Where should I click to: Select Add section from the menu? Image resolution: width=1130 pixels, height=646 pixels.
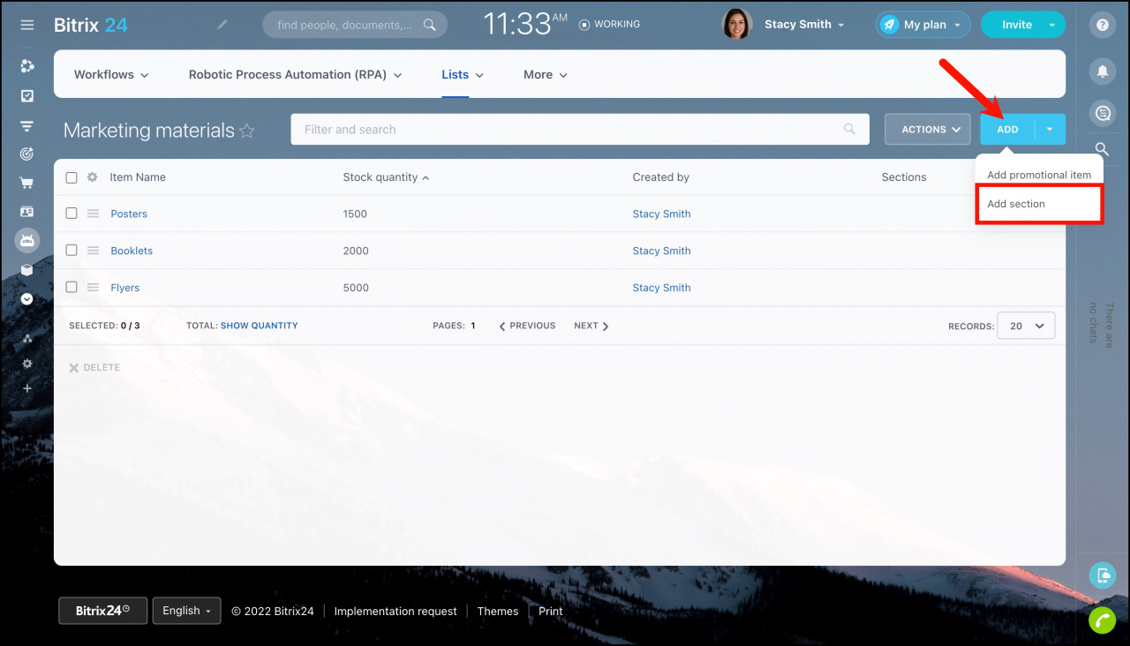pyautogui.click(x=1016, y=204)
